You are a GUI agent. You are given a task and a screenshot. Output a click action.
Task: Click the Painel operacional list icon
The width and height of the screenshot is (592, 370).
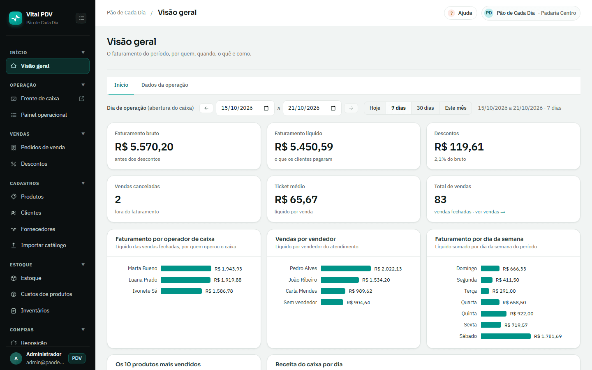14,115
